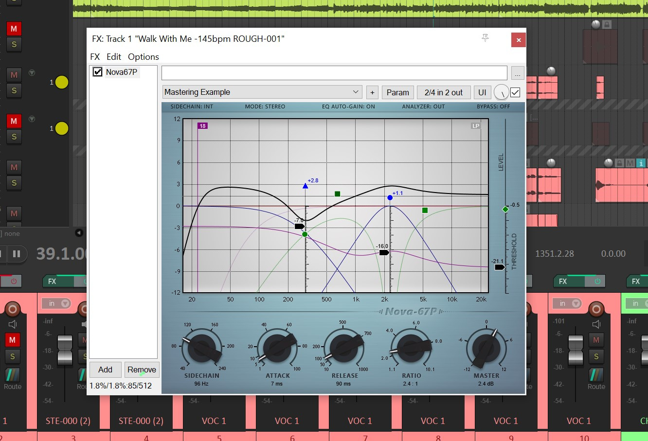Uncheck the Nova67P plugin checkbox in FX list

pos(98,72)
